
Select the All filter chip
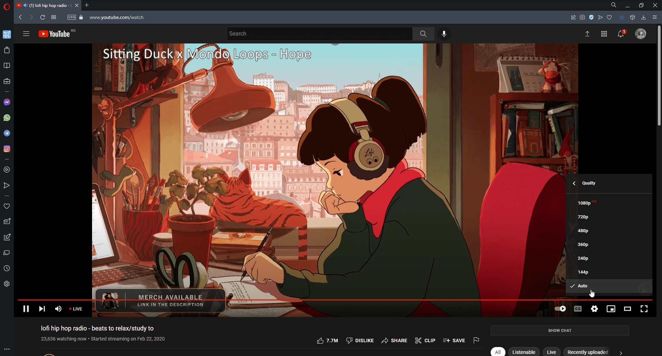(498, 352)
